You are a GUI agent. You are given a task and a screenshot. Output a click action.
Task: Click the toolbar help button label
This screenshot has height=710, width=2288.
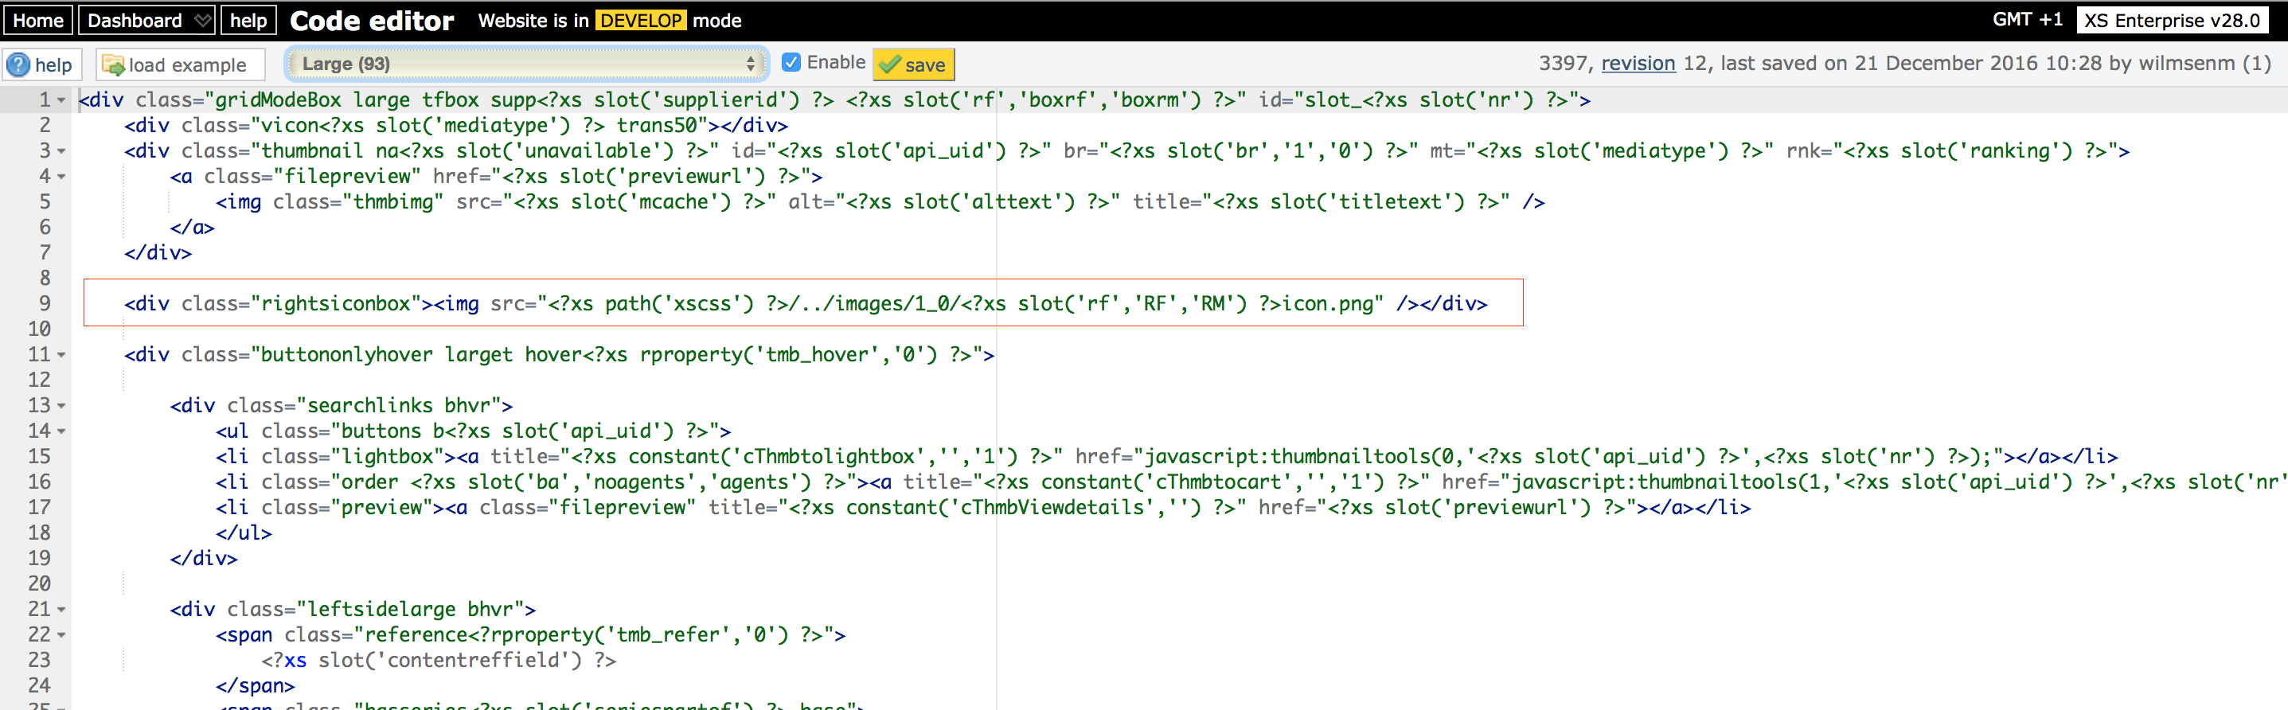pos(53,64)
